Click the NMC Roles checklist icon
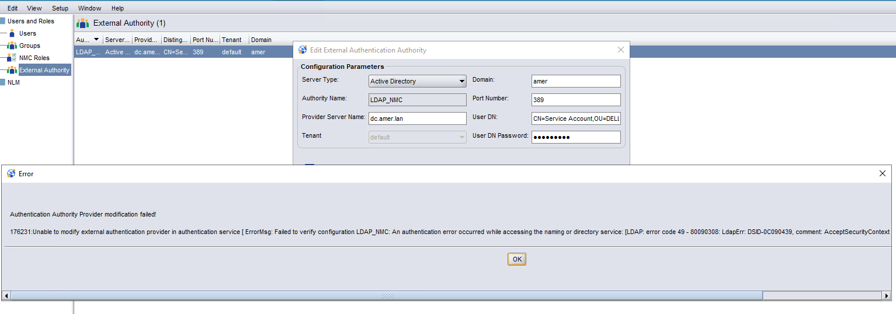896x314 pixels. pyautogui.click(x=12, y=58)
